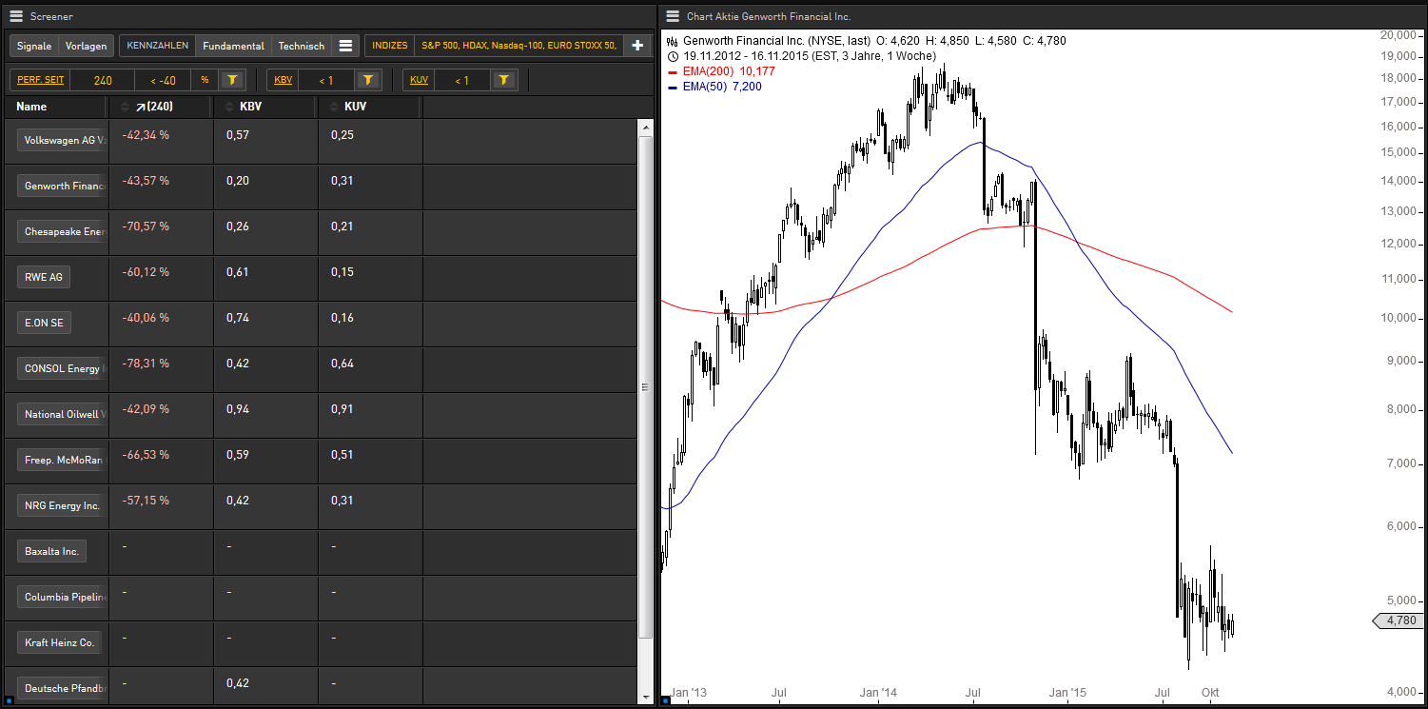This screenshot has height=709, width=1428.
Task: Select the Volkswagen AG row button
Action: [x=63, y=140]
